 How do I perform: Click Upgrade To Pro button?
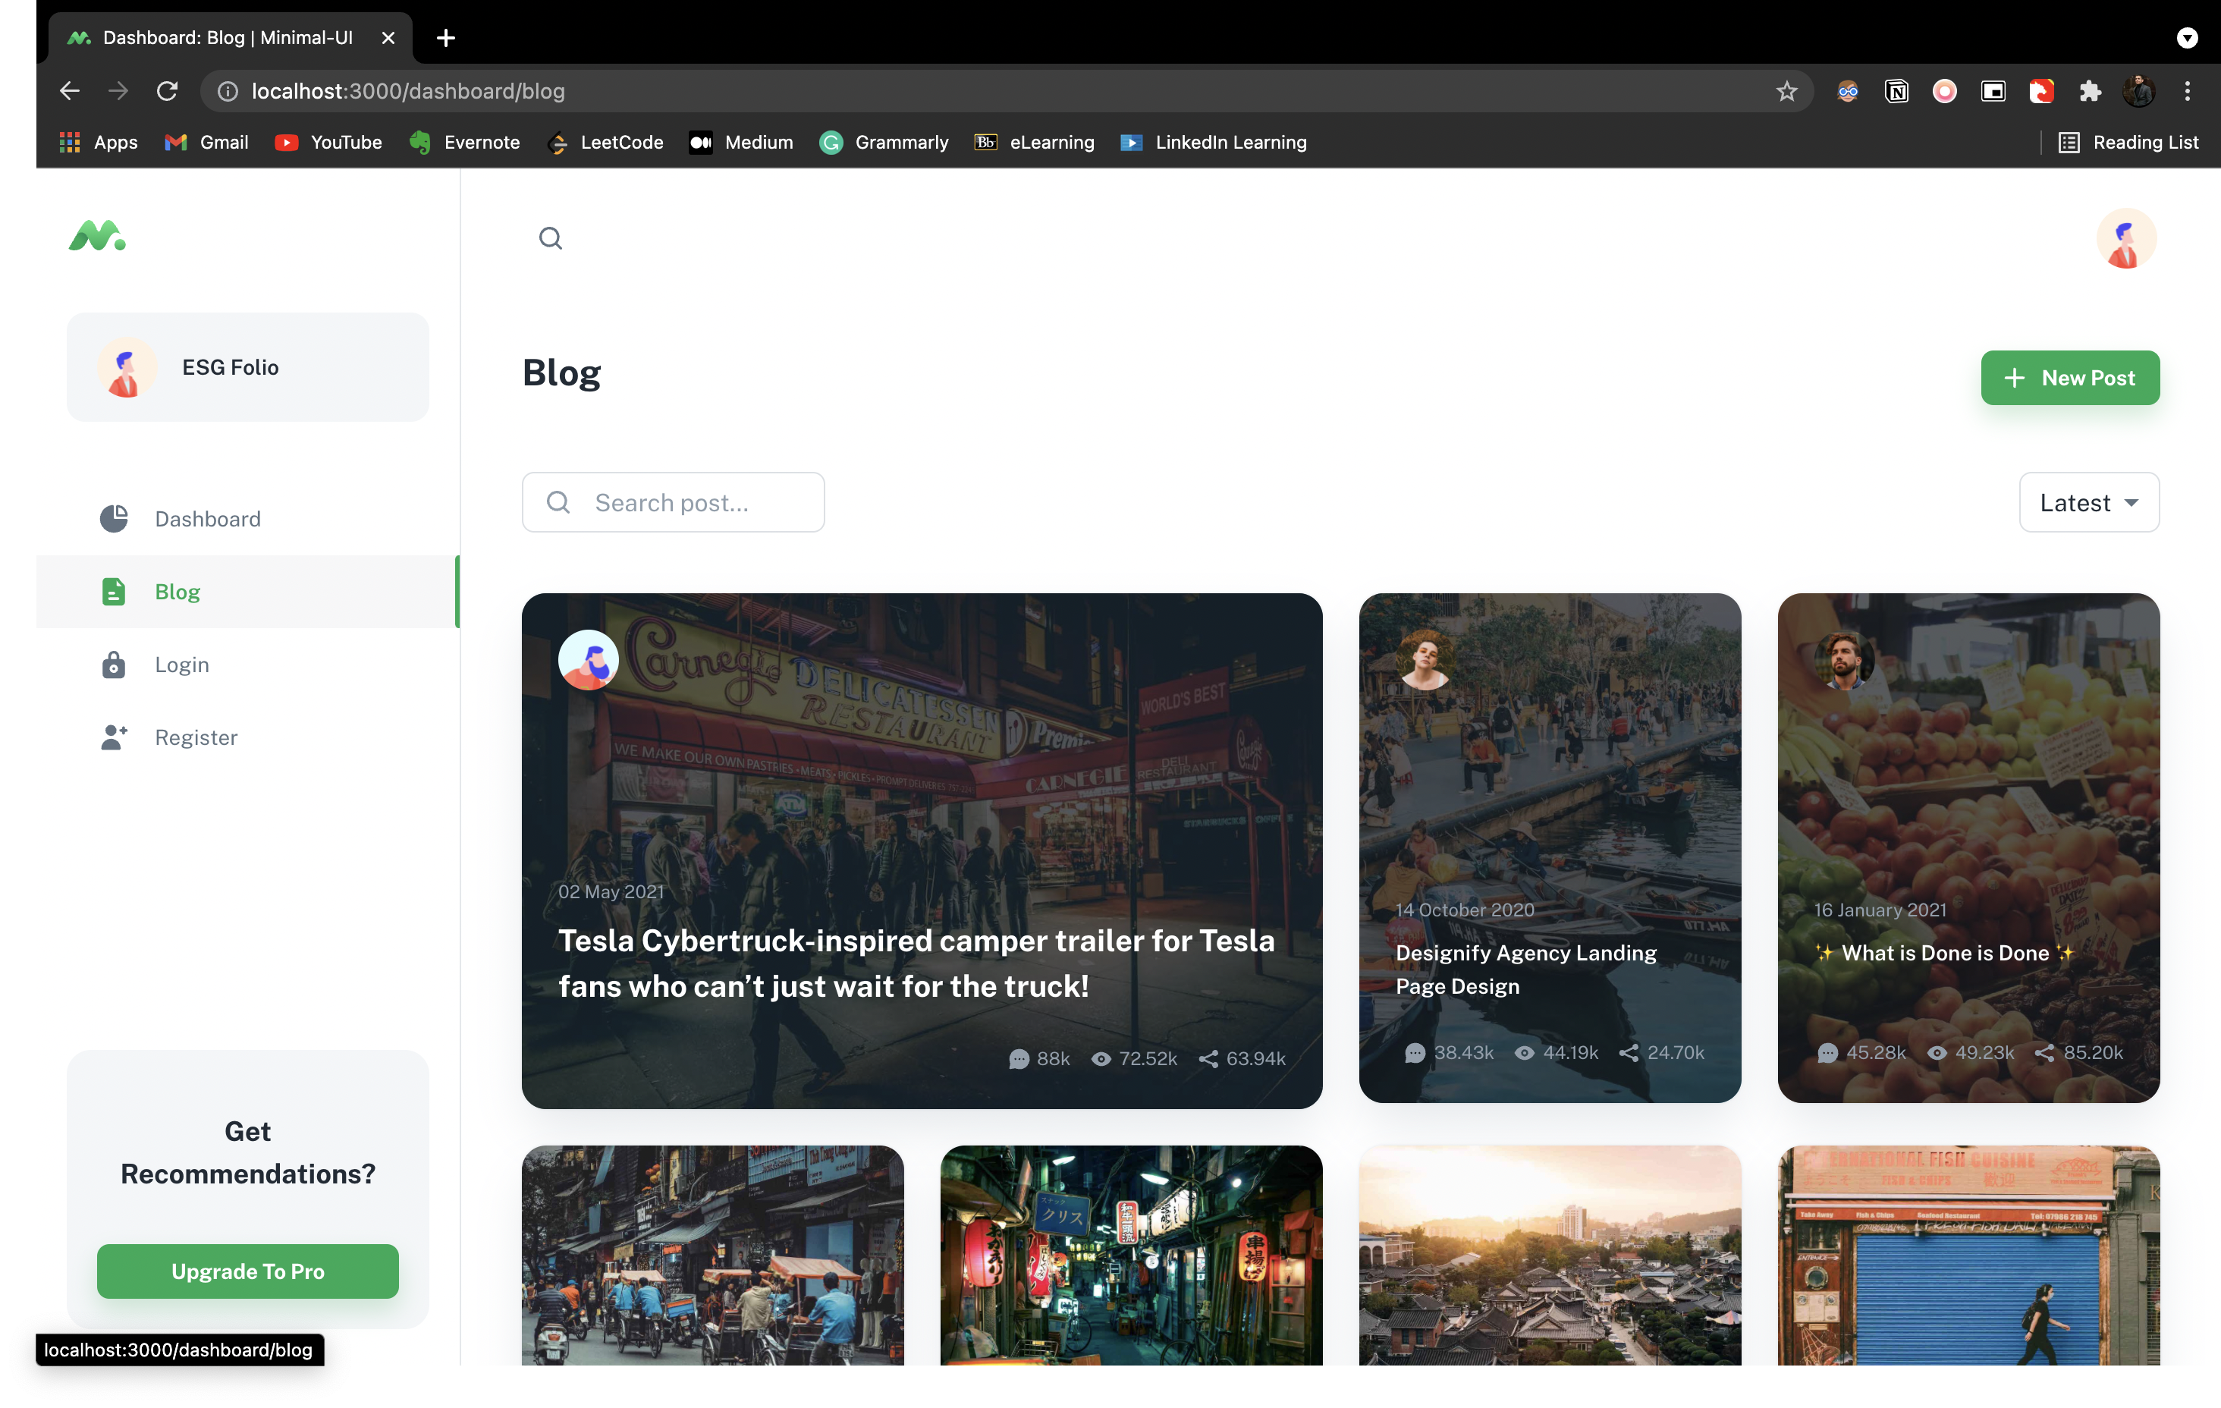(247, 1271)
